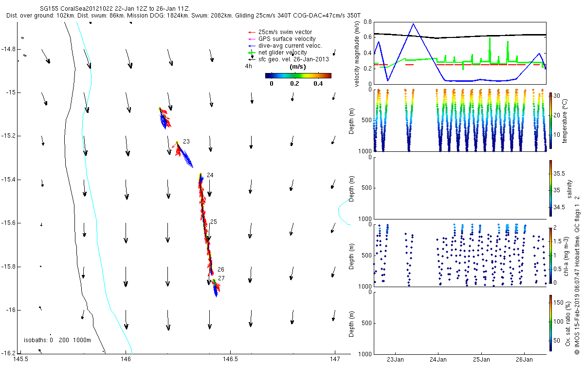This screenshot has height=365, width=584.
Task: Click longitude tick label '146.5' on map
Action: 231,359
